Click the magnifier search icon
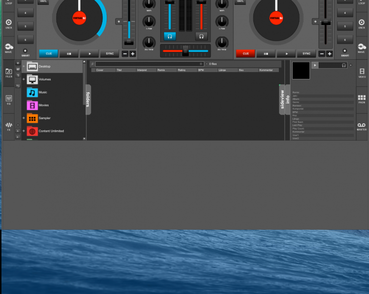This screenshot has width=369, height=294. click(x=93, y=64)
